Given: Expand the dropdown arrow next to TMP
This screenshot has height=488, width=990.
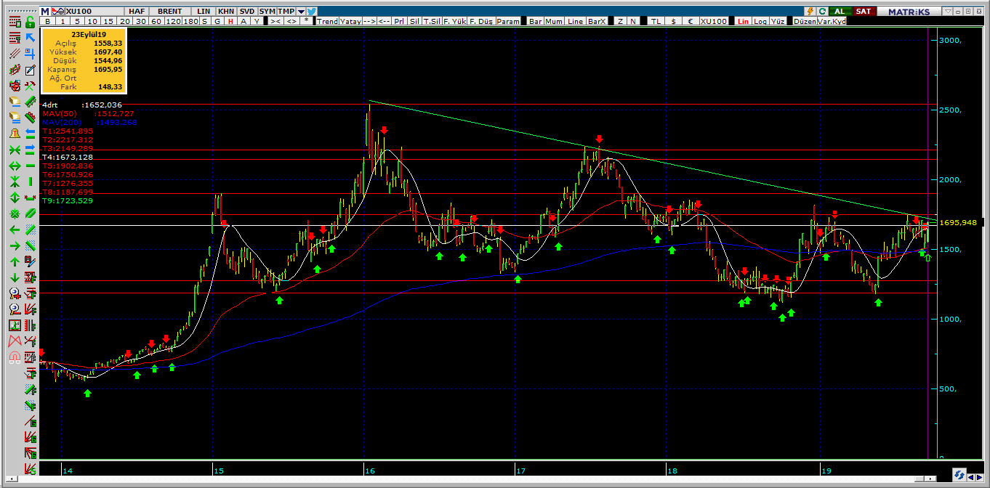Looking at the screenshot, I should (x=301, y=12).
